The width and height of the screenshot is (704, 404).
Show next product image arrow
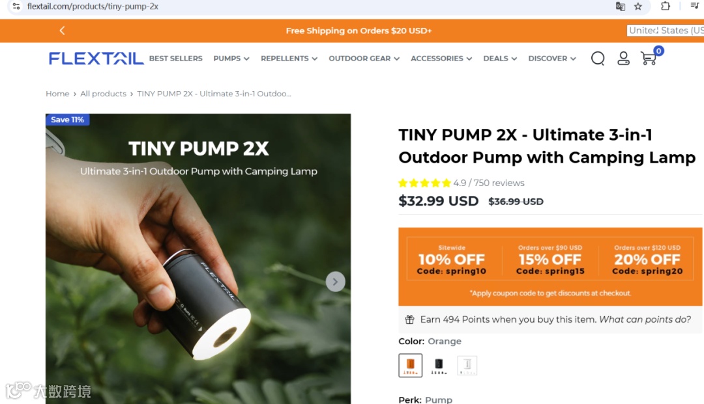point(335,282)
